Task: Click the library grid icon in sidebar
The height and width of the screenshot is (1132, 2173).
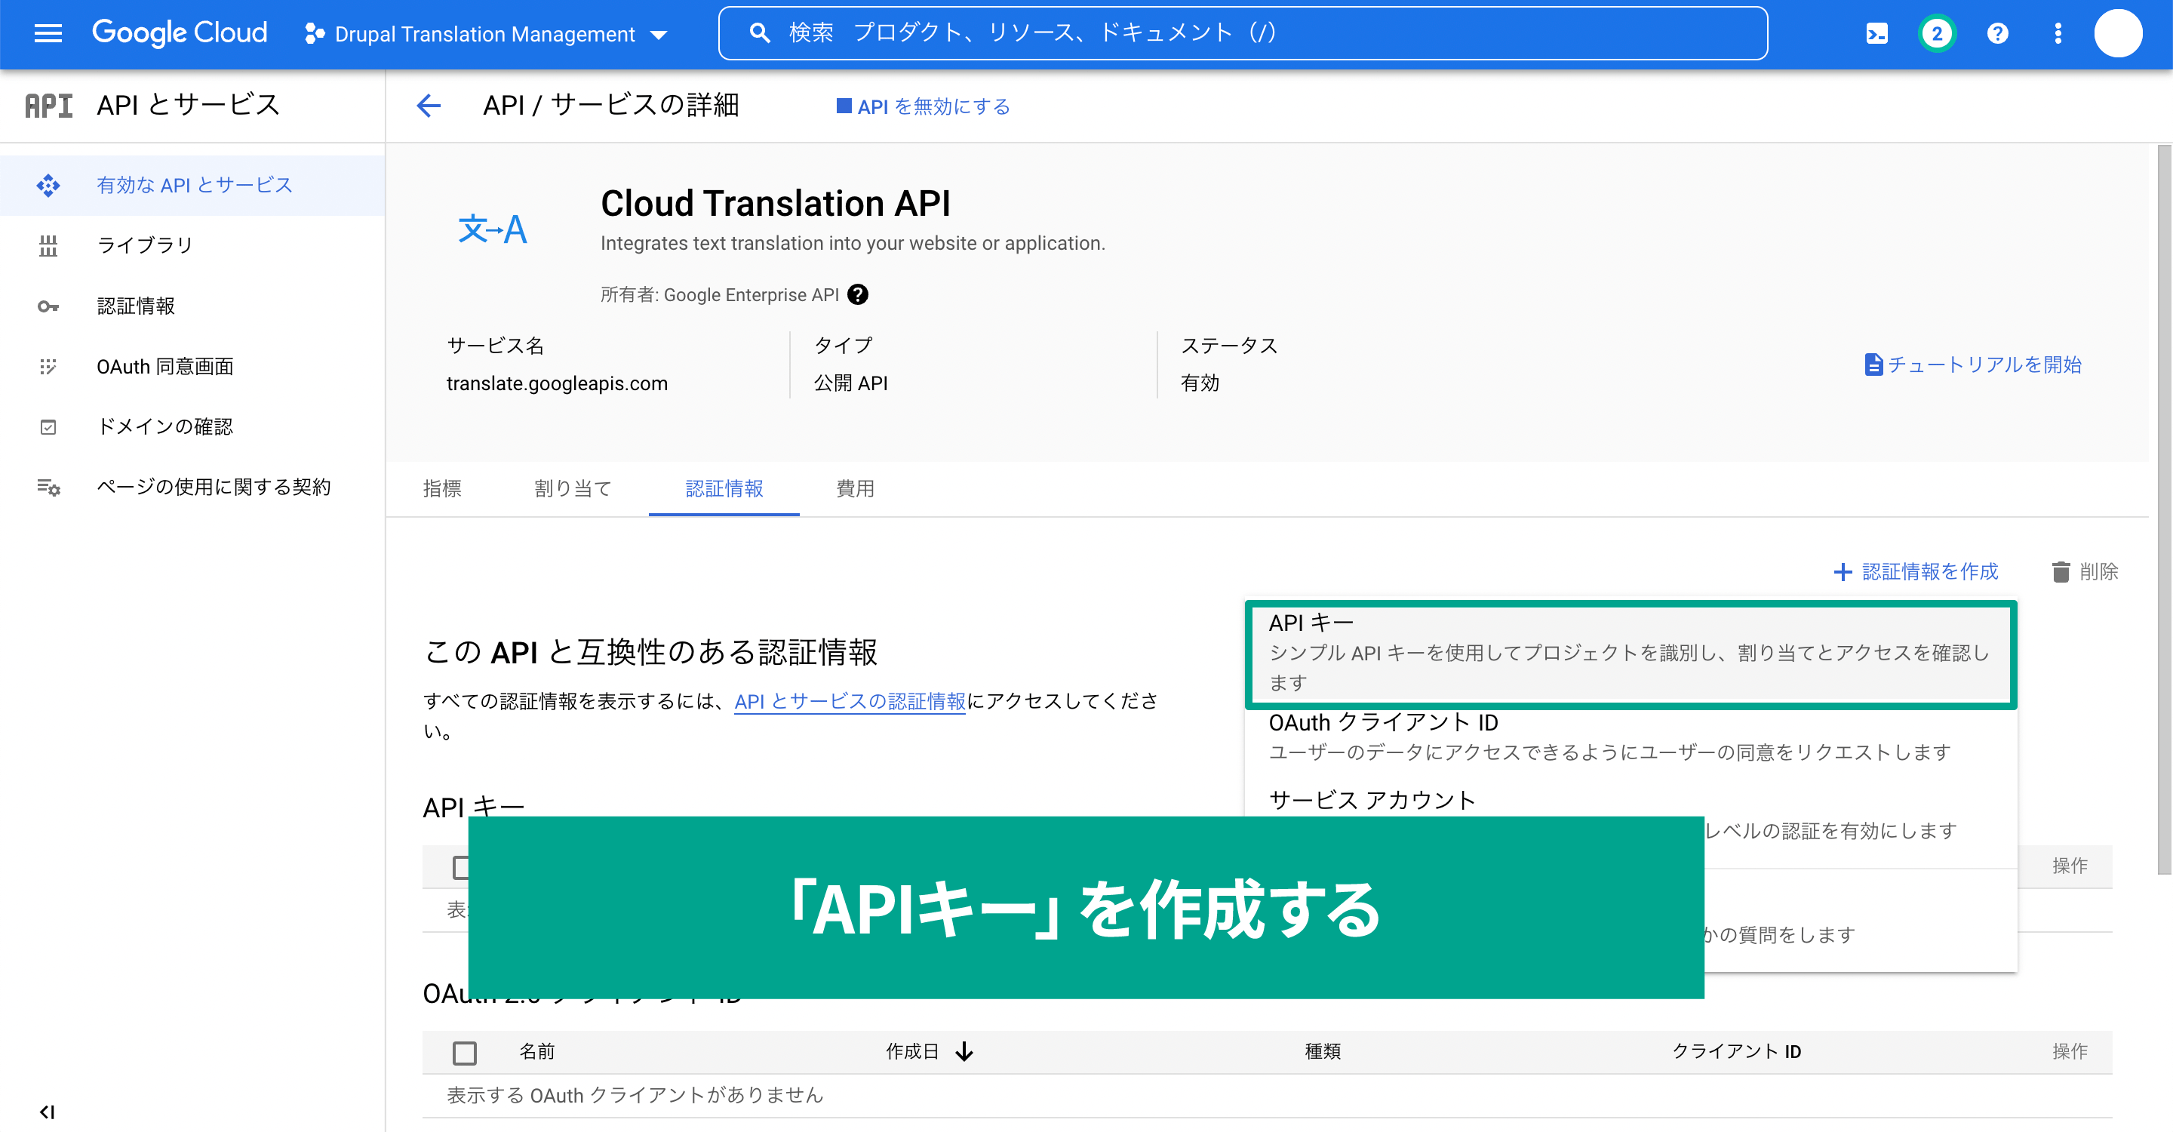Action: [x=48, y=245]
